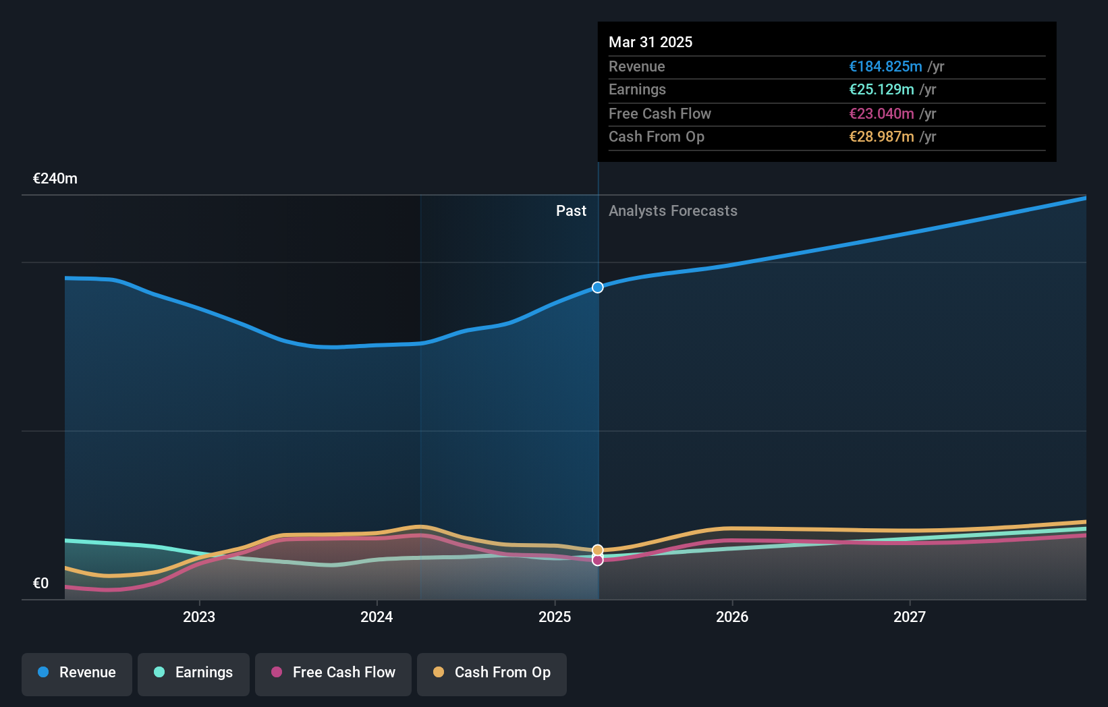Viewport: 1108px width, 707px height.
Task: Click the €240m y-axis label
Action: 55,179
